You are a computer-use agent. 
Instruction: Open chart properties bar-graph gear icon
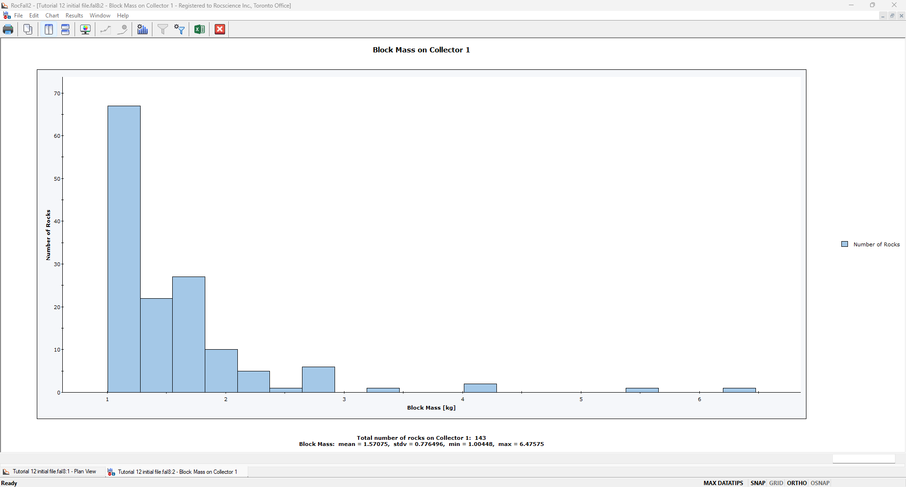point(143,29)
